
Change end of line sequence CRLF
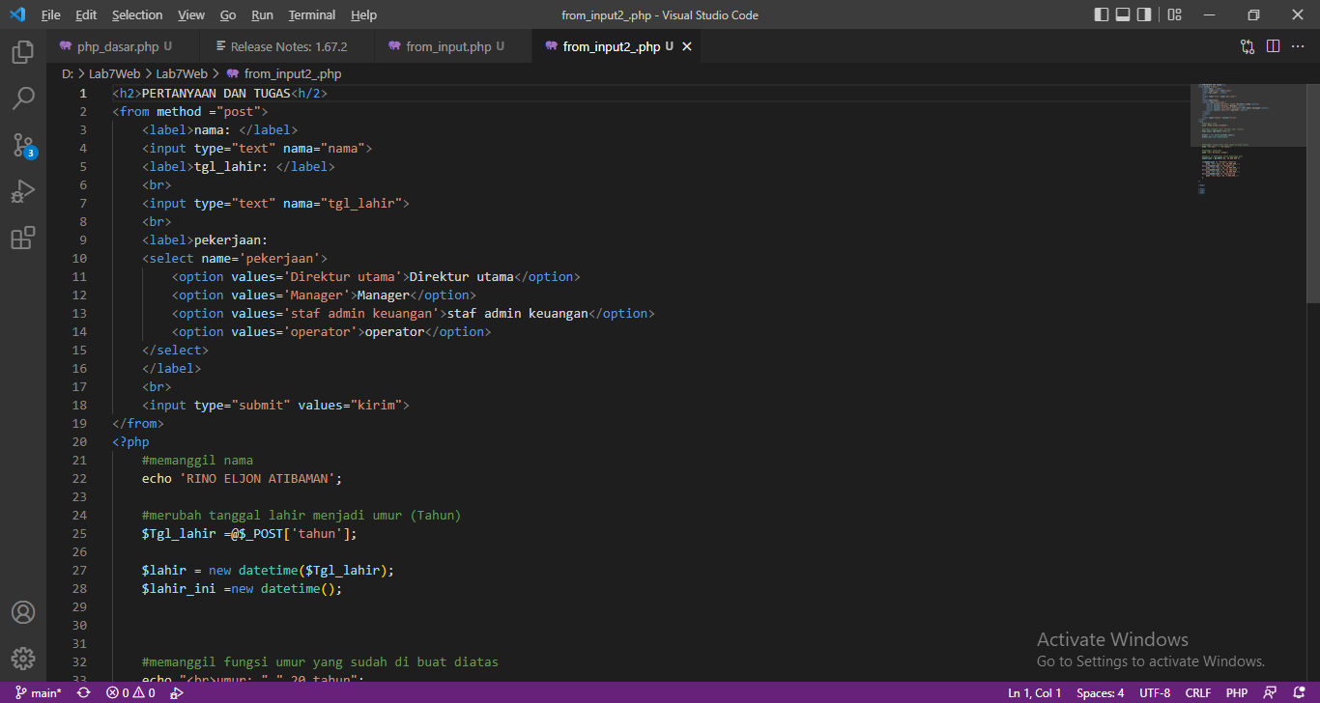tap(1198, 693)
